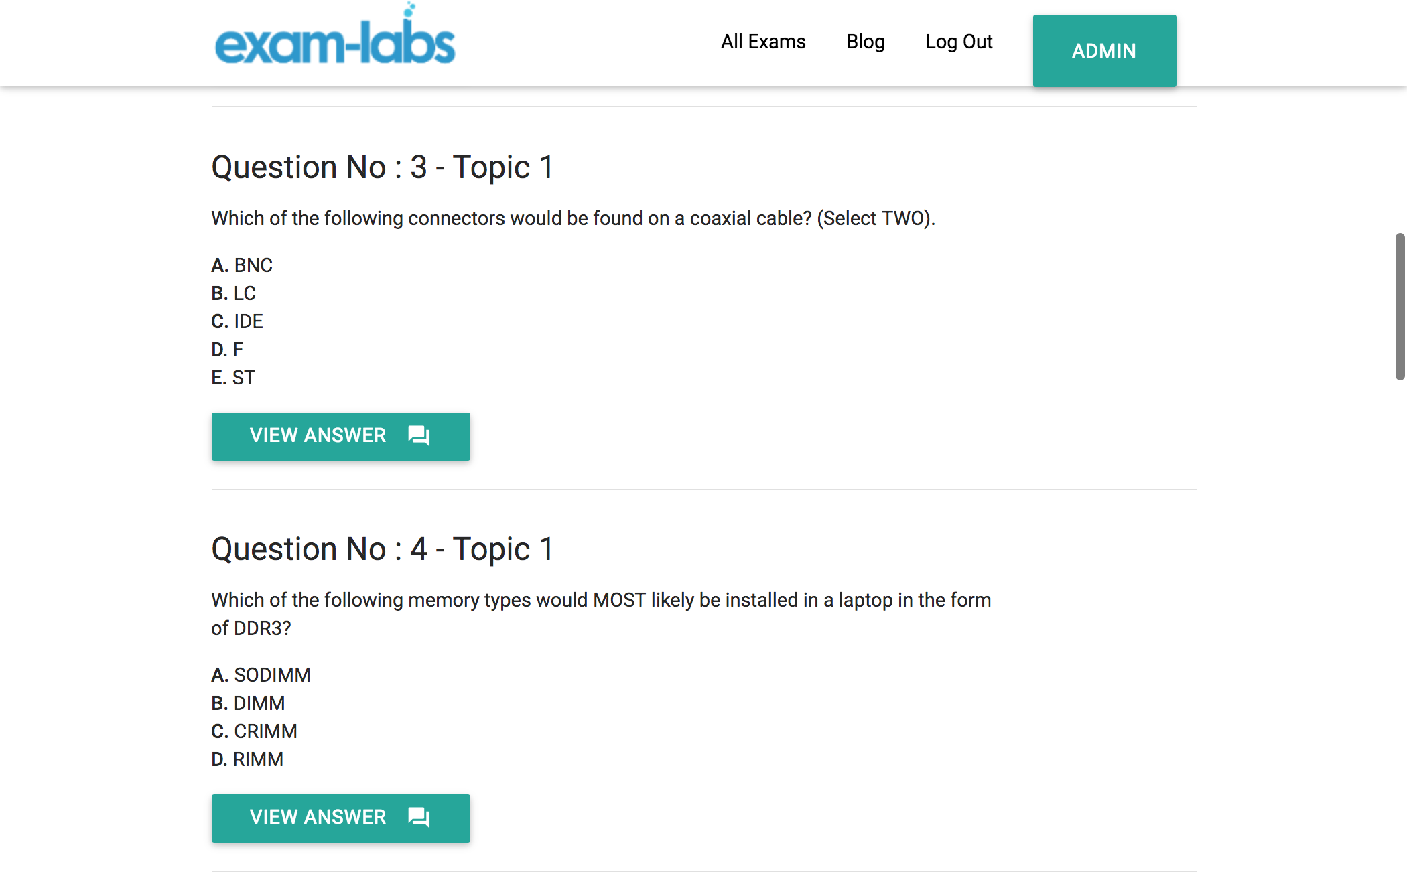Click chat icon in Question 3 View Answer
Image resolution: width=1407 pixels, height=876 pixels.
tap(419, 436)
